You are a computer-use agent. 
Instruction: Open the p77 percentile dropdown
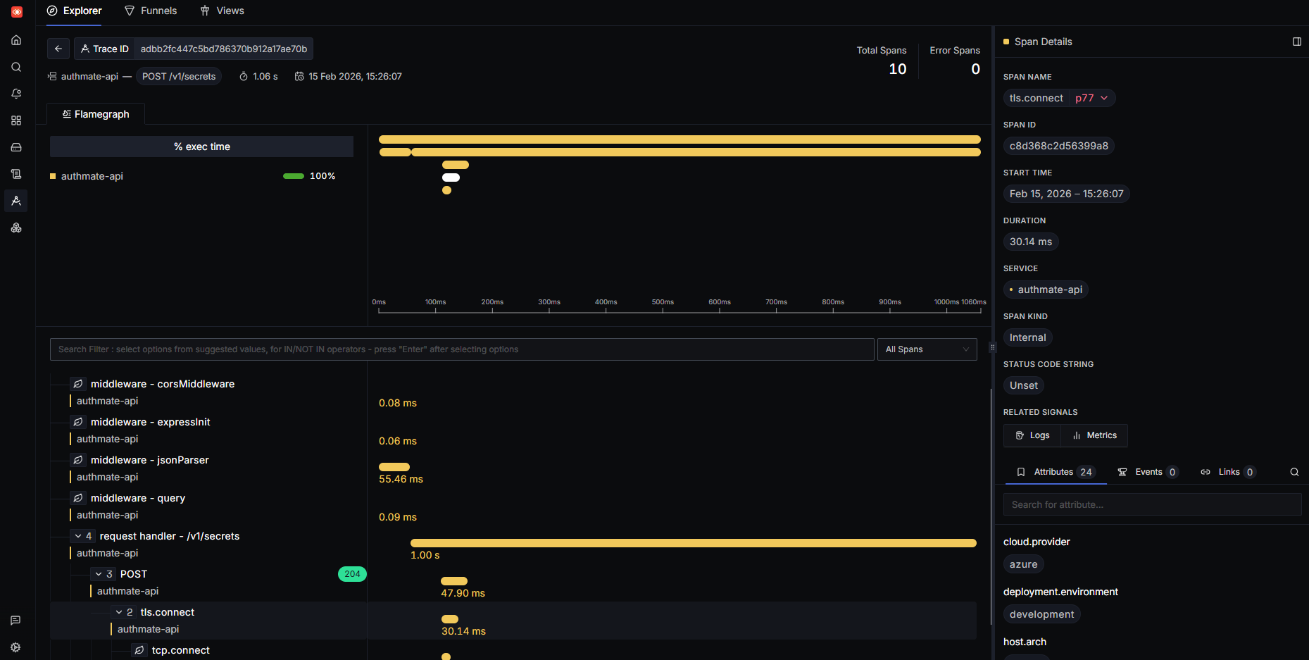click(x=1091, y=98)
